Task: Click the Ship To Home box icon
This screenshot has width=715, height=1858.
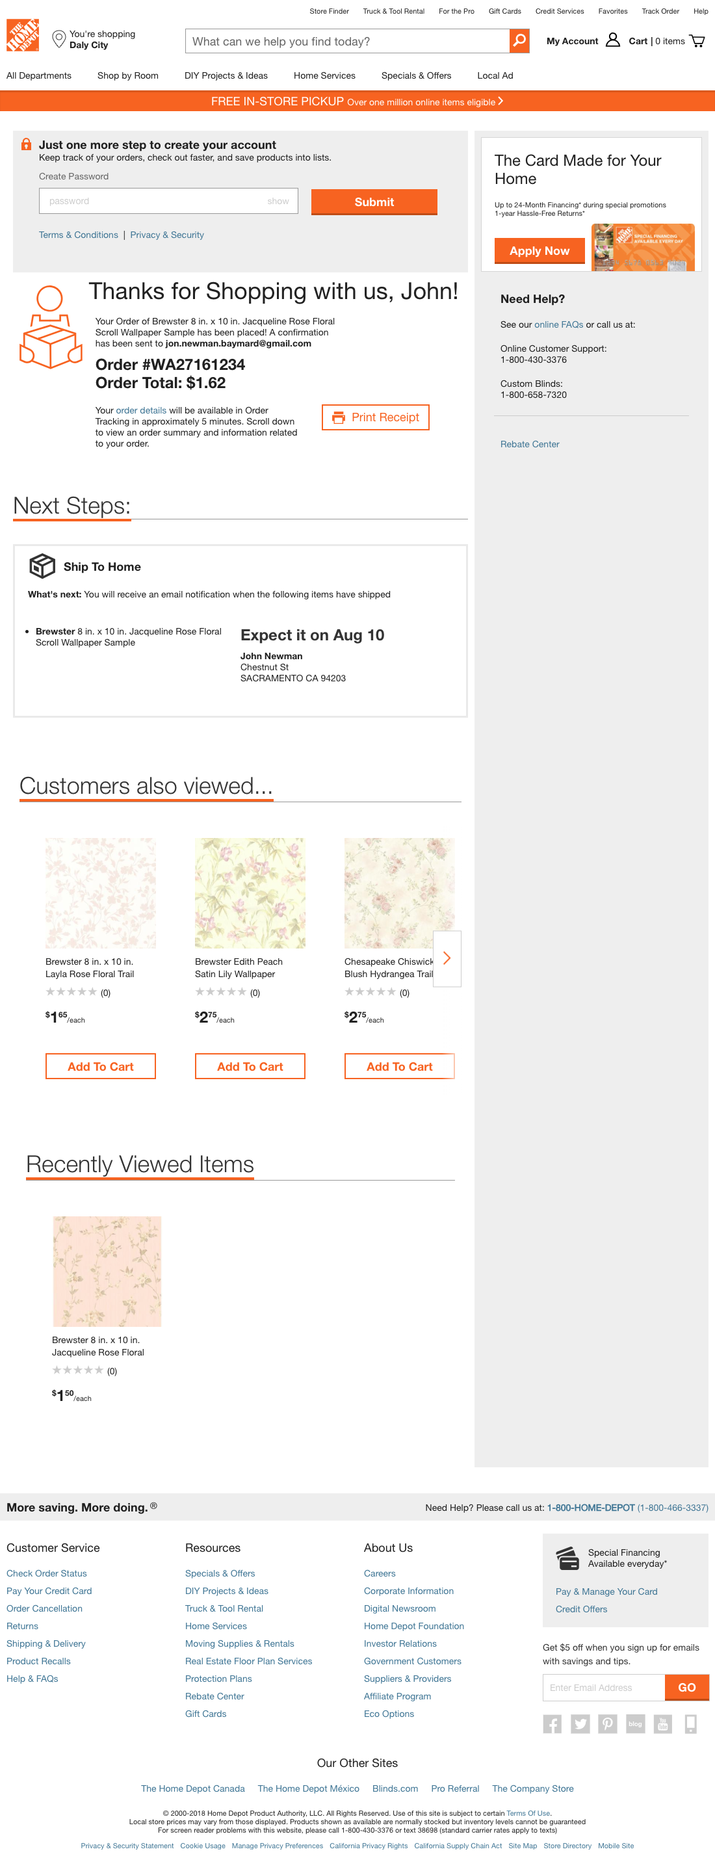Action: [x=42, y=566]
